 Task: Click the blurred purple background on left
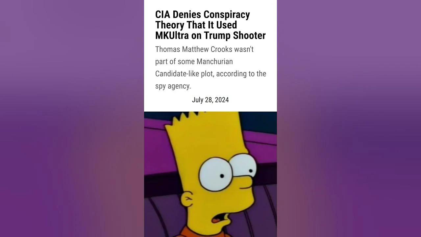click(72, 118)
